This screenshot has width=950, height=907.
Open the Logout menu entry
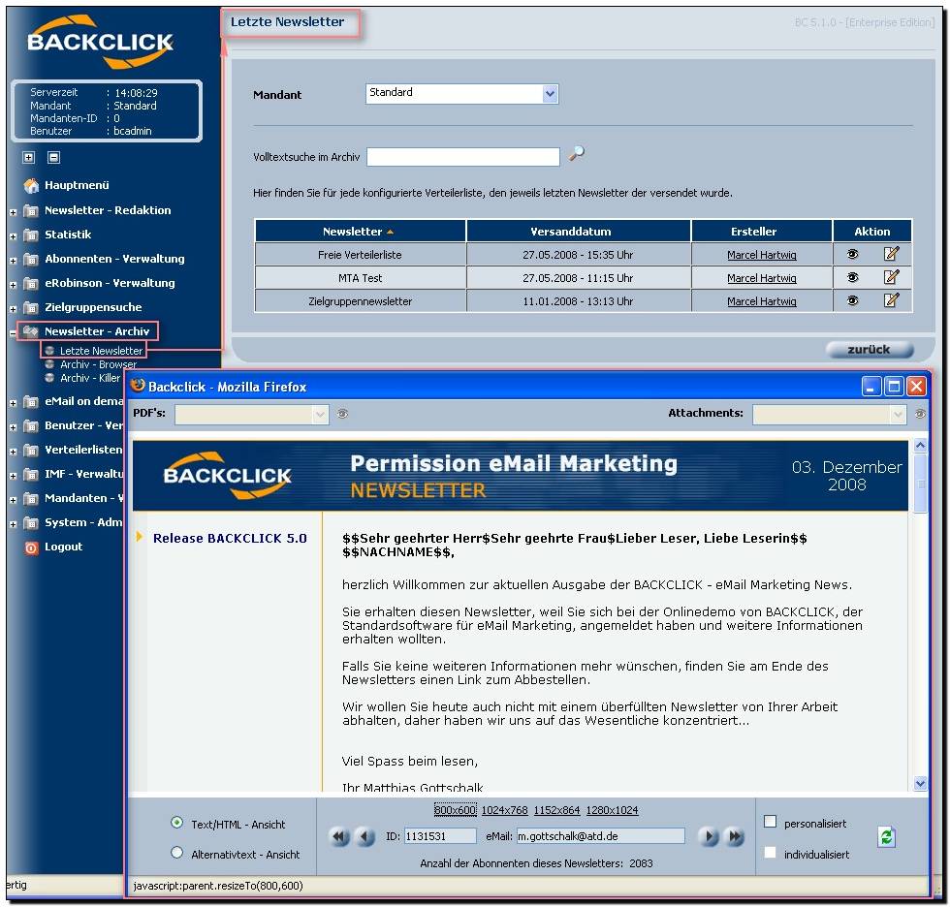click(64, 547)
